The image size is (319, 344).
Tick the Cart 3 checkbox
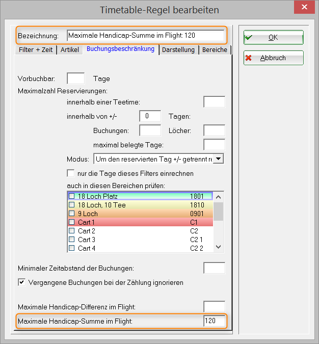coord(72,240)
